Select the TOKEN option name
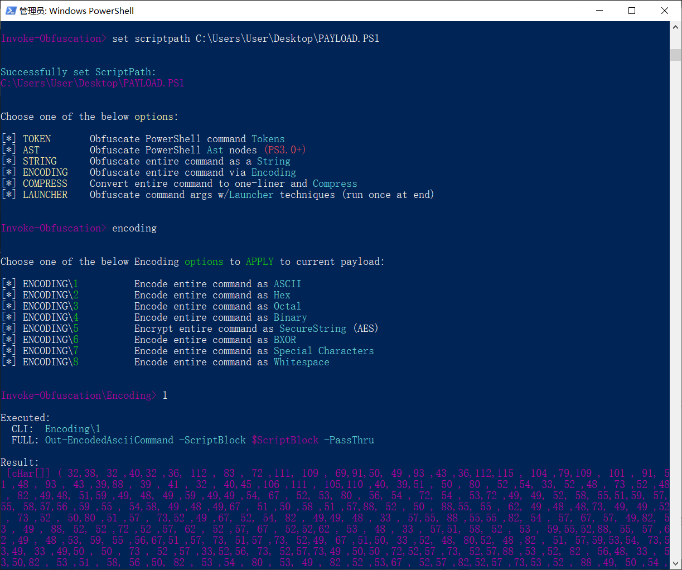This screenshot has width=682, height=570. point(37,139)
